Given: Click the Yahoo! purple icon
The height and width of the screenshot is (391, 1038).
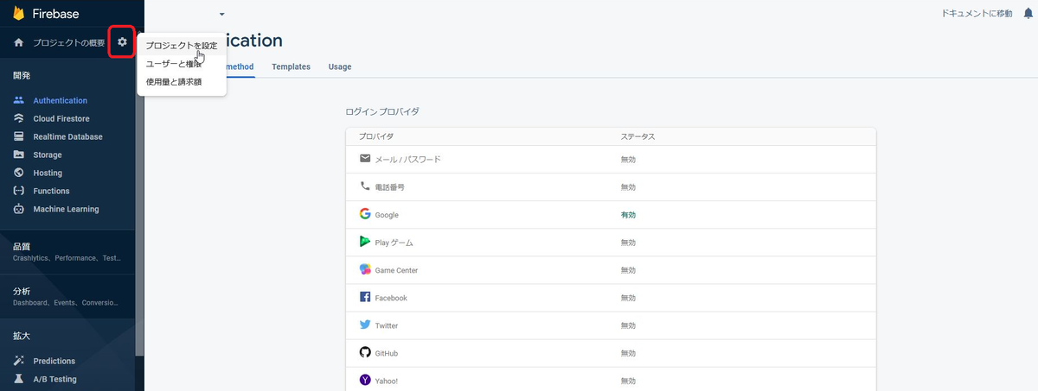Looking at the screenshot, I should pyautogui.click(x=365, y=380).
